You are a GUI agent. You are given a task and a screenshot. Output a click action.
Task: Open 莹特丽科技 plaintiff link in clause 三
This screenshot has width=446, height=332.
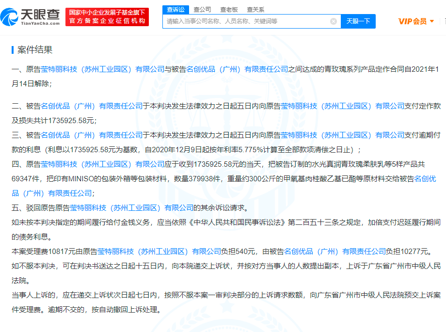[342, 135]
